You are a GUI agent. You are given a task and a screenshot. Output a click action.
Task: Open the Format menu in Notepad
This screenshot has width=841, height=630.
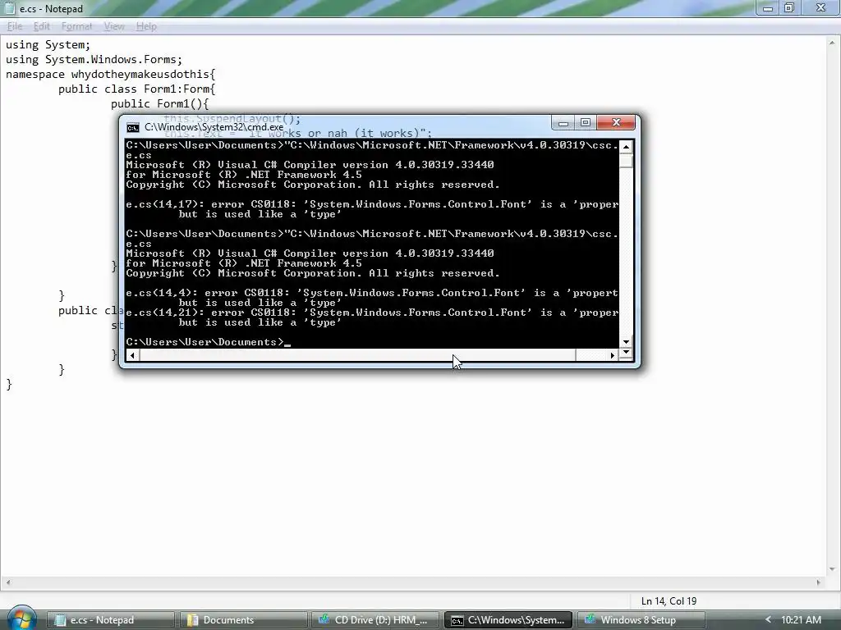coord(76,26)
